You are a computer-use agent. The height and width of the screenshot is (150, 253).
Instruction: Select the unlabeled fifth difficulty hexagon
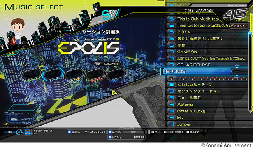(116, 74)
